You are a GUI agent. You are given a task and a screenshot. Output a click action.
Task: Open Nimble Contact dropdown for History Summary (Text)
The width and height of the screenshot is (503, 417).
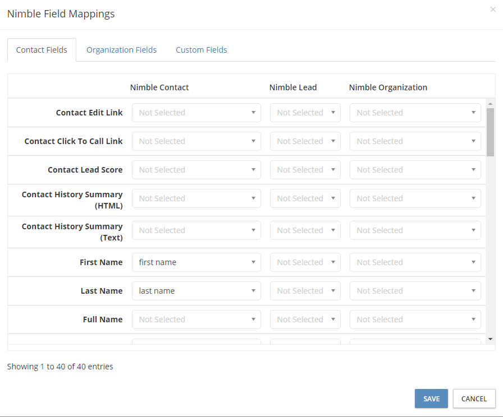[x=196, y=230]
